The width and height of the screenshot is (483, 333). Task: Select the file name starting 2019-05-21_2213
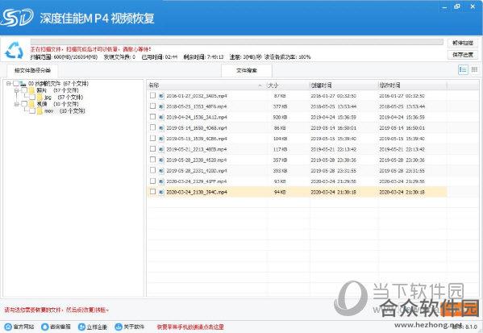[197, 149]
